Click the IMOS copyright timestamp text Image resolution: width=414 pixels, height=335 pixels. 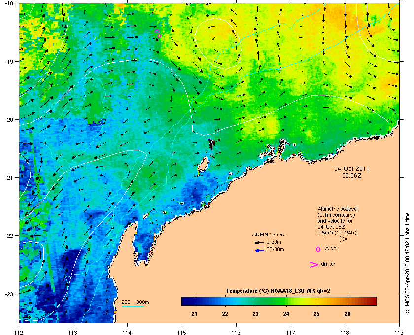pyautogui.click(x=407, y=263)
